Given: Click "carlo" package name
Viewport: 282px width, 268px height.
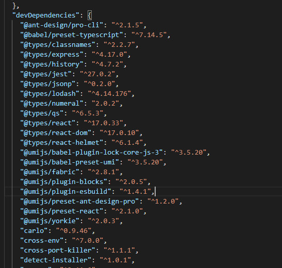Looking at the screenshot, I should (x=34, y=231).
